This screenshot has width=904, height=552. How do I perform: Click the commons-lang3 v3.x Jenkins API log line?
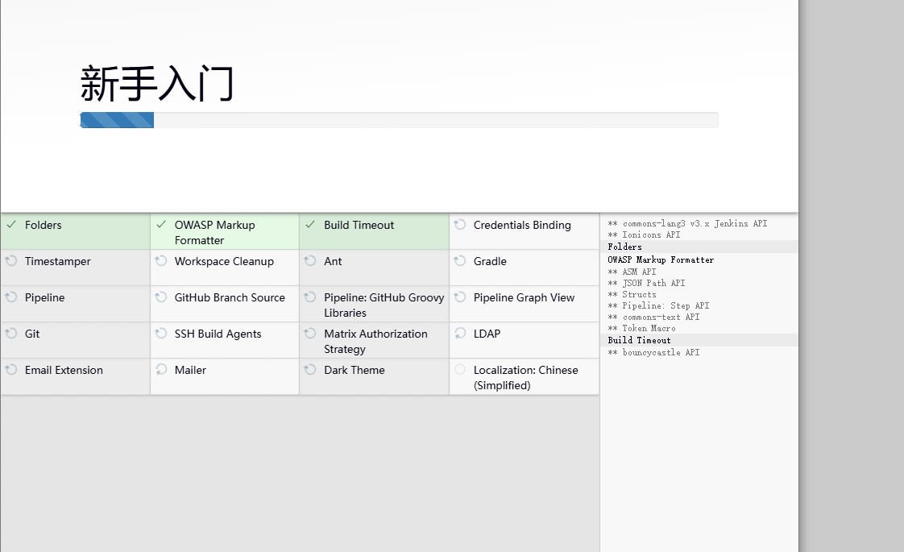687,223
